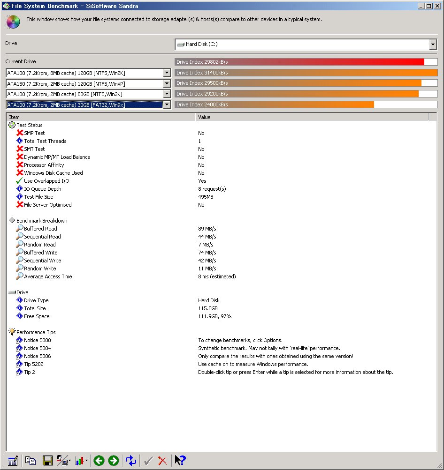The height and width of the screenshot is (470, 444).
Task: Click the Performance Tips lightbulb icon
Action: 12,332
